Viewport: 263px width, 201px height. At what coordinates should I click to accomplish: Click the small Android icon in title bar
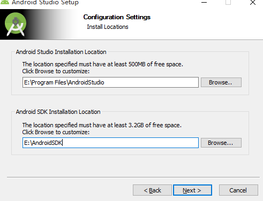5,2
